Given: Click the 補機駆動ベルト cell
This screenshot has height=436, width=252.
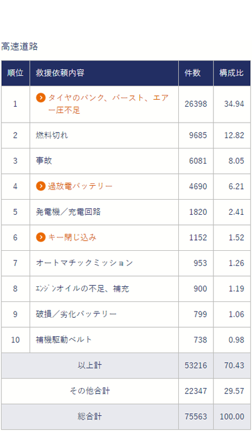Looking at the screenshot, I should pos(104,340).
